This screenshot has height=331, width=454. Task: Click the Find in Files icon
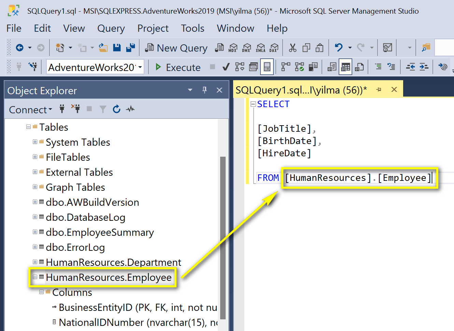point(426,48)
